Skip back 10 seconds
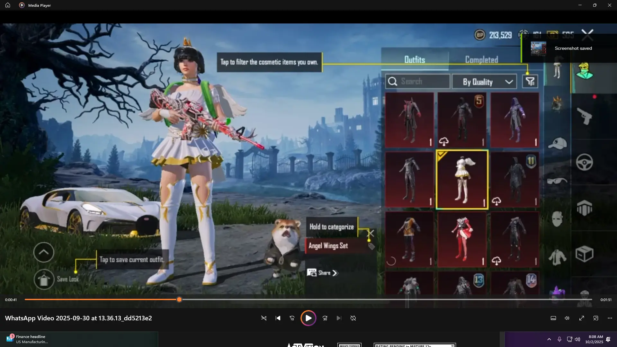Viewport: 617px width, 347px height. tap(292, 318)
